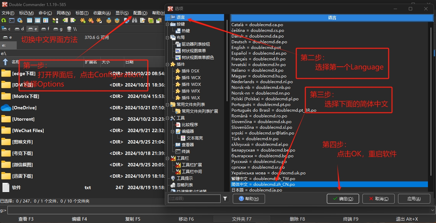Click the 帮助(H) button in Options
The width and height of the screenshot is (436, 223).
[249, 199]
